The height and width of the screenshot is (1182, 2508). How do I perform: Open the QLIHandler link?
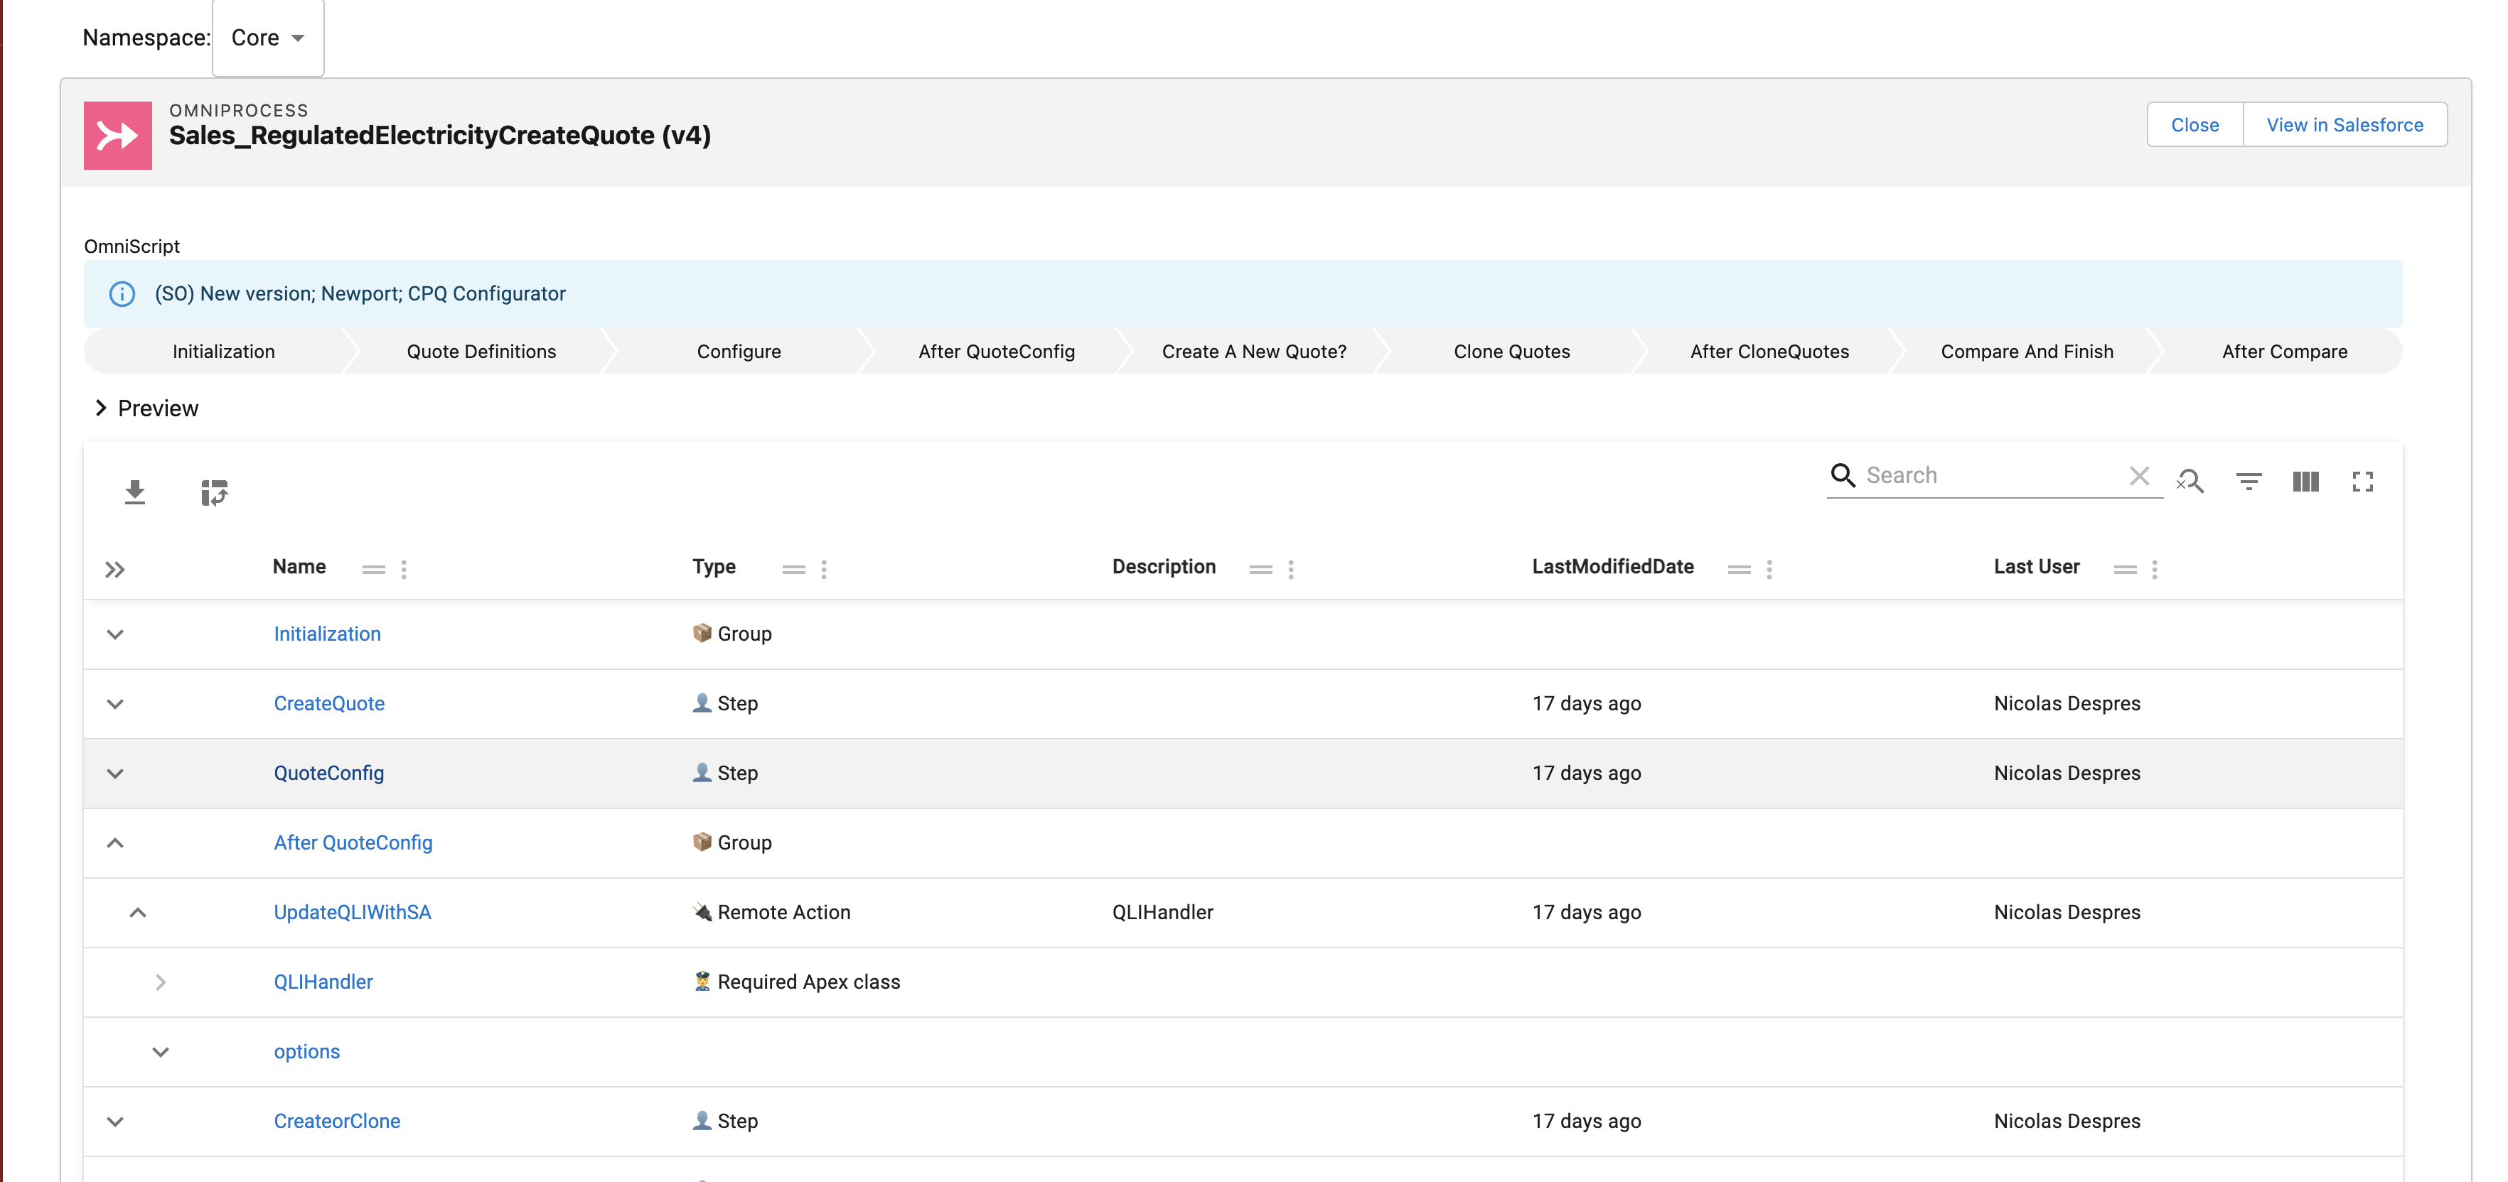click(323, 982)
